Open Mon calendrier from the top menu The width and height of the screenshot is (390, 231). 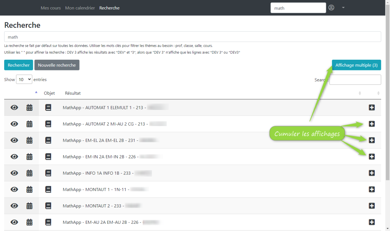click(80, 8)
